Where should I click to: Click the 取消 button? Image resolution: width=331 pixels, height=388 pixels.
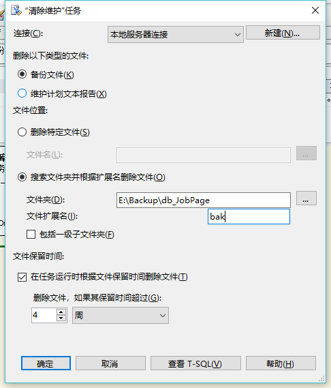coord(110,363)
